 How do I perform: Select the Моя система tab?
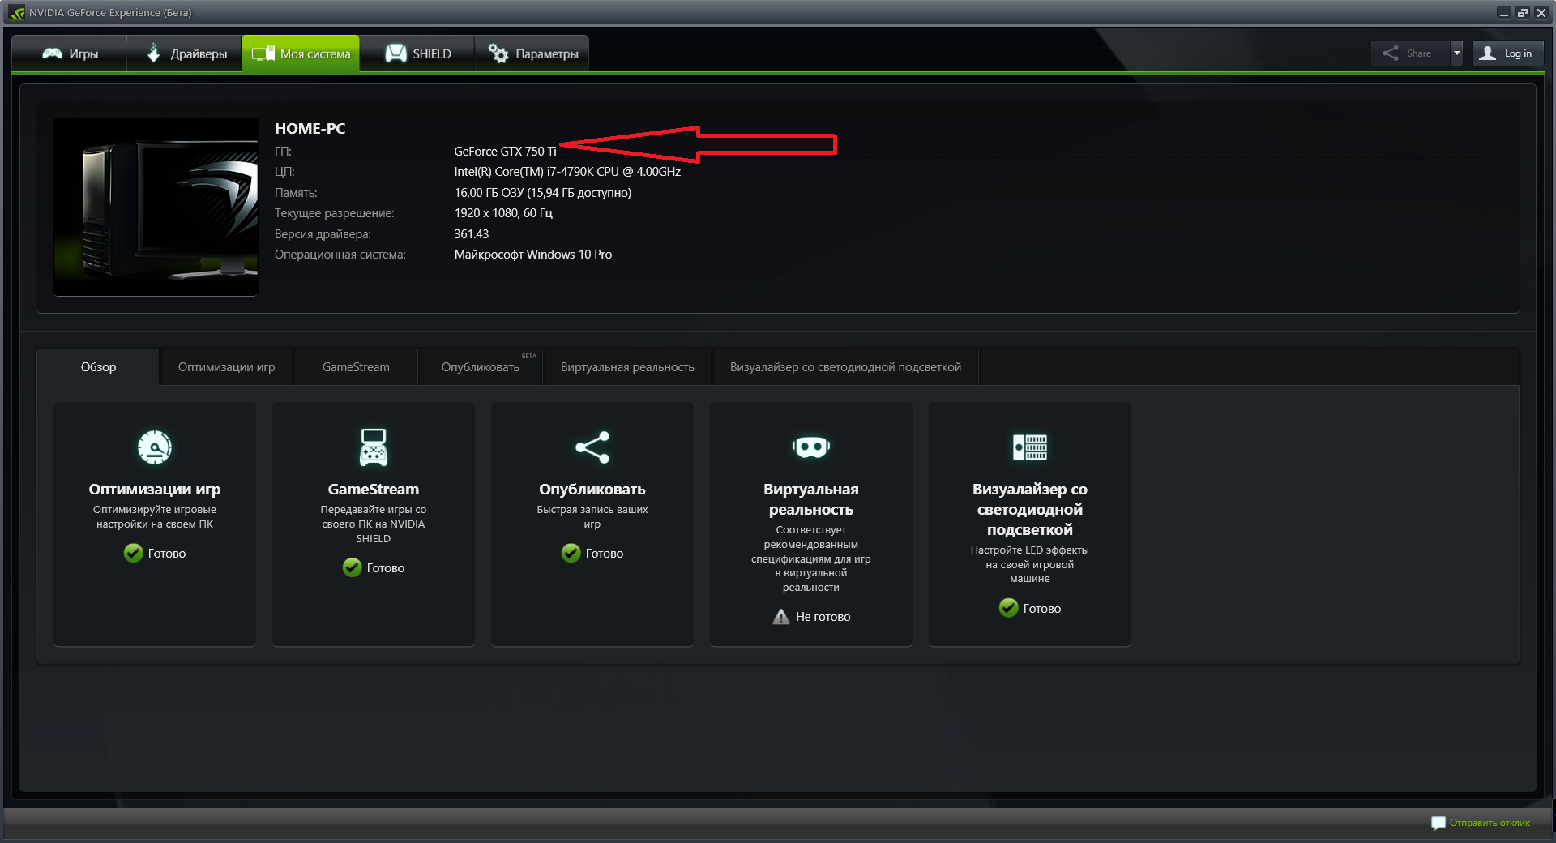(301, 53)
